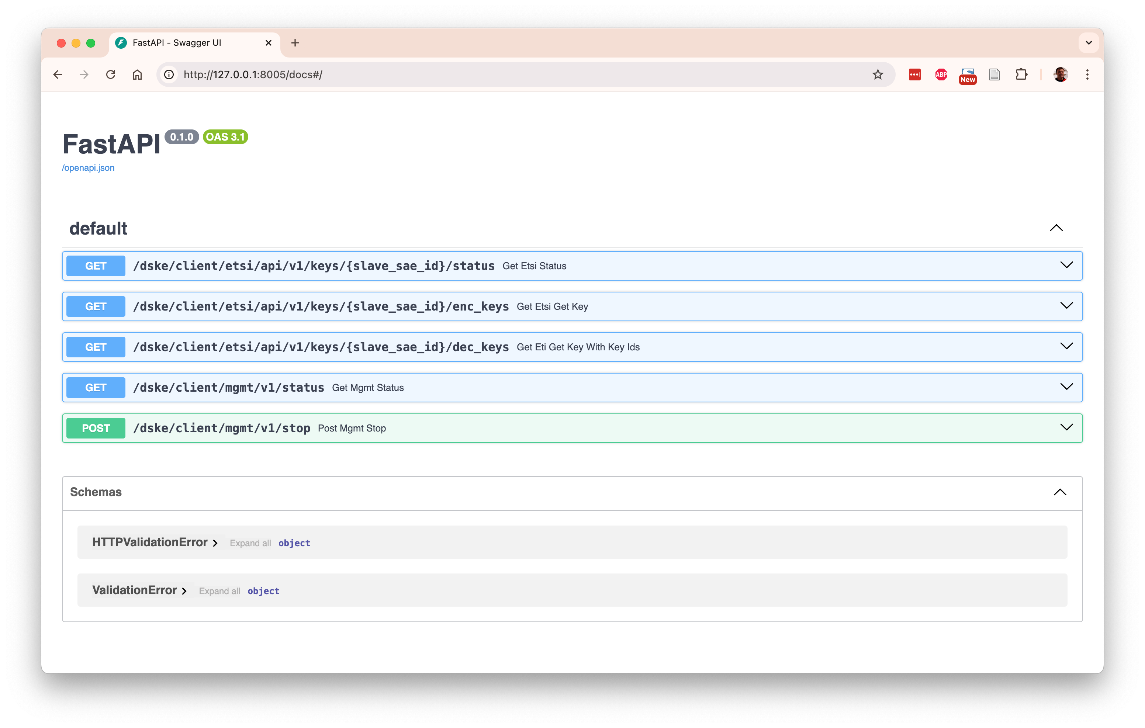Click the browser Home icon
This screenshot has width=1145, height=728.
pos(138,74)
